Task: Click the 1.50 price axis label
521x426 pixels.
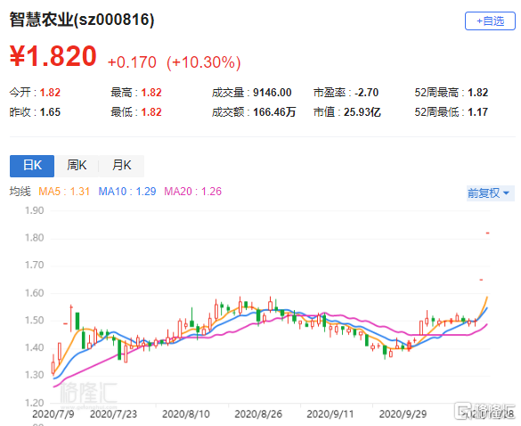Action: click(x=34, y=320)
